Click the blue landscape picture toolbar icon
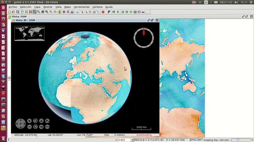 pos(143,12)
